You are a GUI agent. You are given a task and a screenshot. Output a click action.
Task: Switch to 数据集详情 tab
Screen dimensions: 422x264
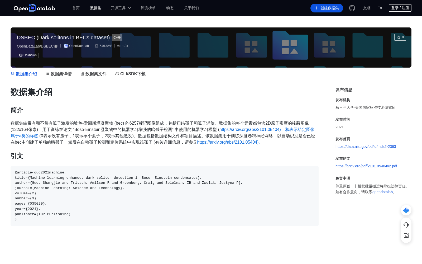(x=59, y=74)
